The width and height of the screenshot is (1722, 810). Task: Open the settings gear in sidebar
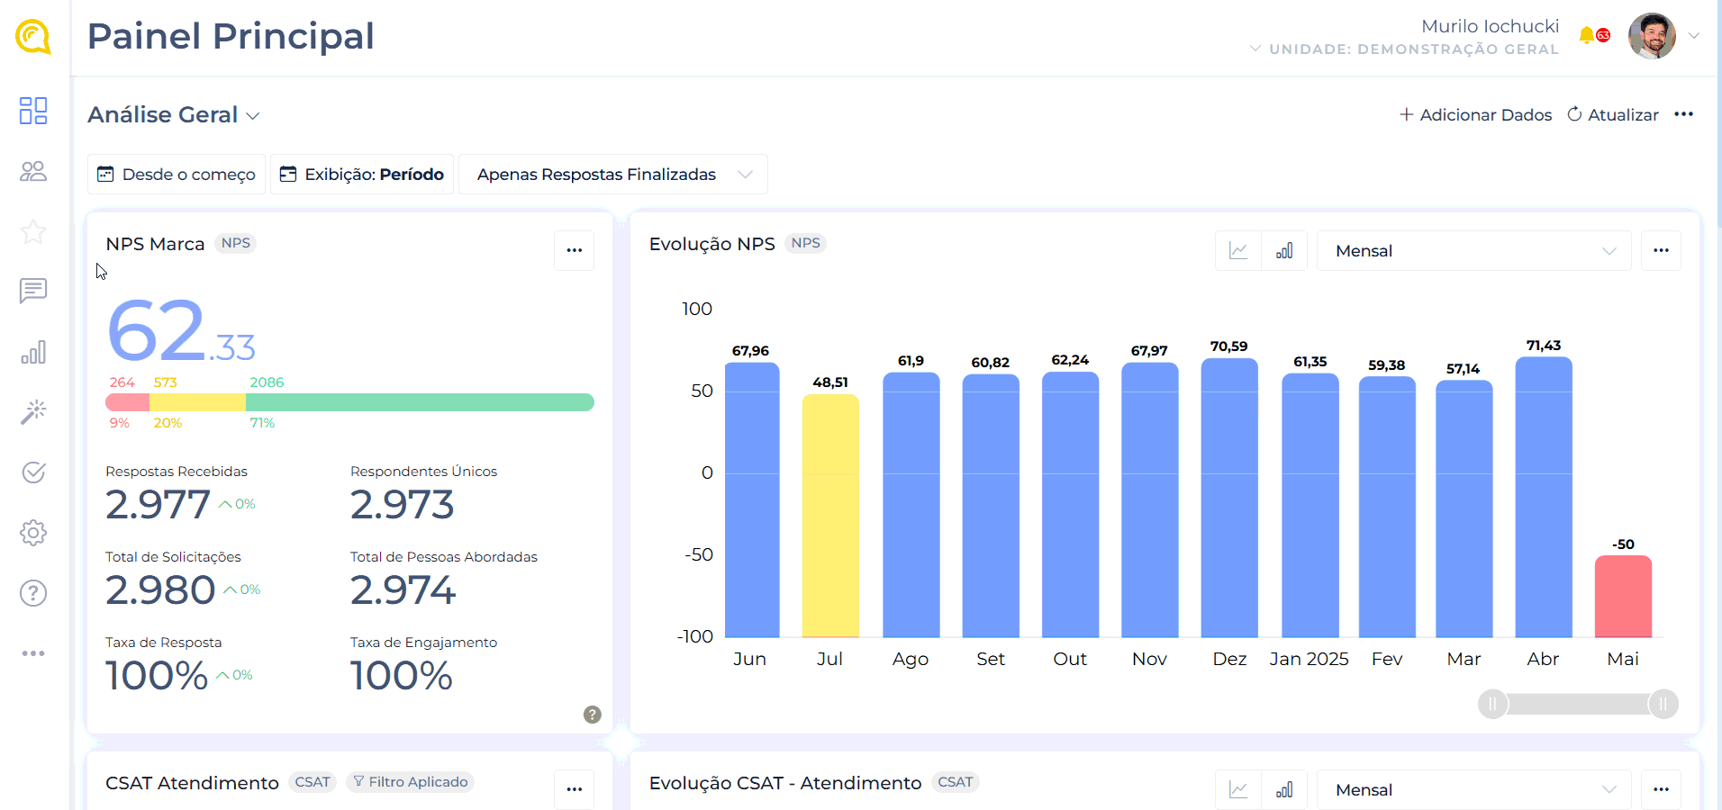33,533
